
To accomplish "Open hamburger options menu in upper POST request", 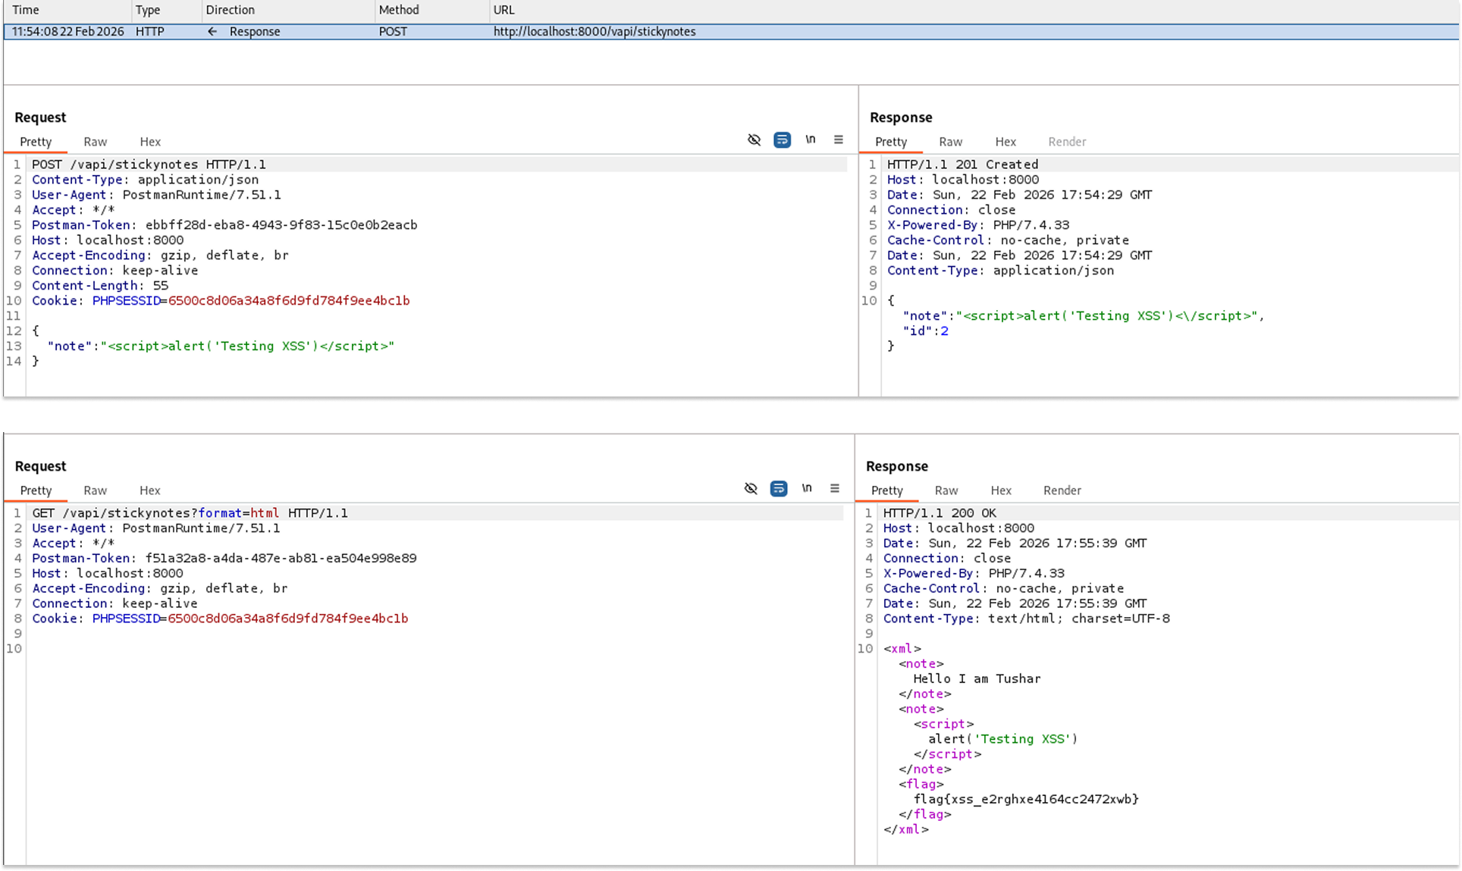I will coord(839,139).
